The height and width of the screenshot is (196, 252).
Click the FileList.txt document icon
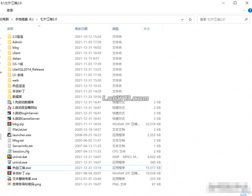[9, 130]
